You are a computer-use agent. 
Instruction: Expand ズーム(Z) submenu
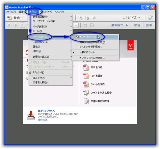pos(50,31)
